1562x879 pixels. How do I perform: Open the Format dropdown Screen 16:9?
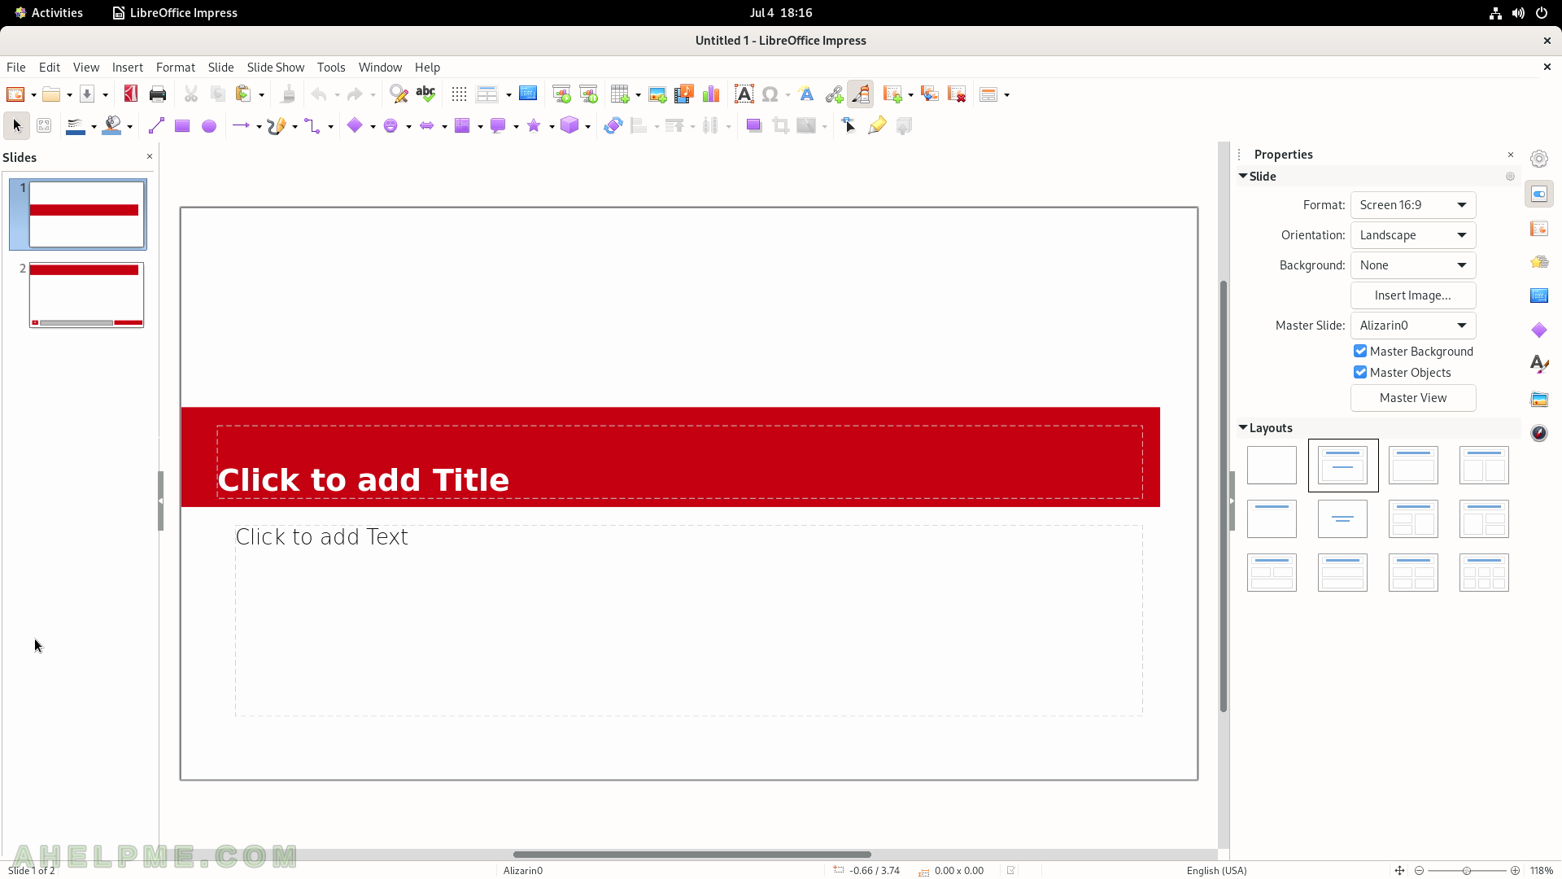coord(1413,205)
